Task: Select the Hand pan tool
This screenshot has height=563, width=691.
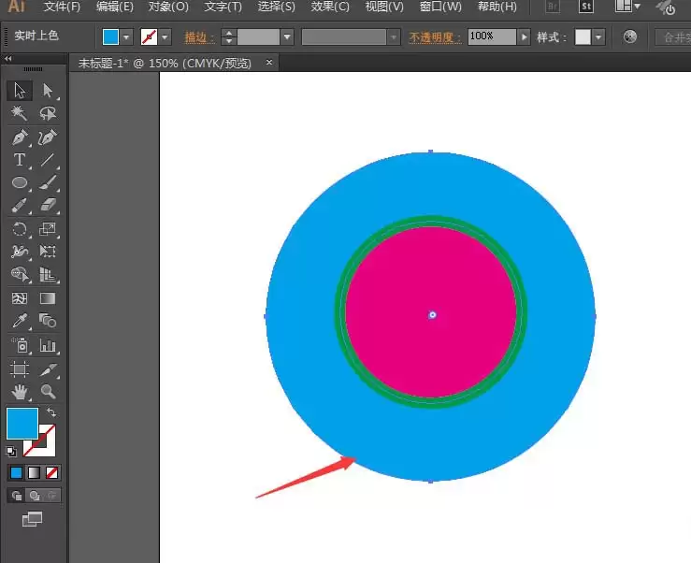Action: click(x=20, y=391)
